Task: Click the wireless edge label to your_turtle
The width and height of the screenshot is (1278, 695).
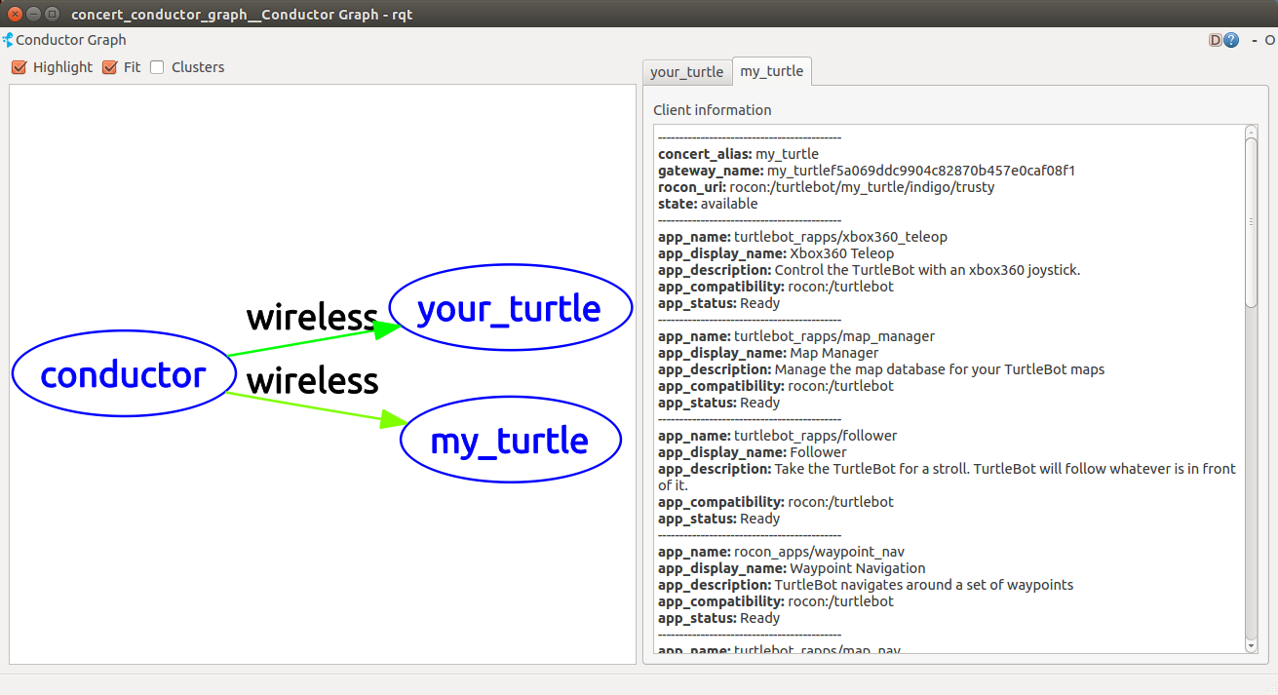Action: 311,317
